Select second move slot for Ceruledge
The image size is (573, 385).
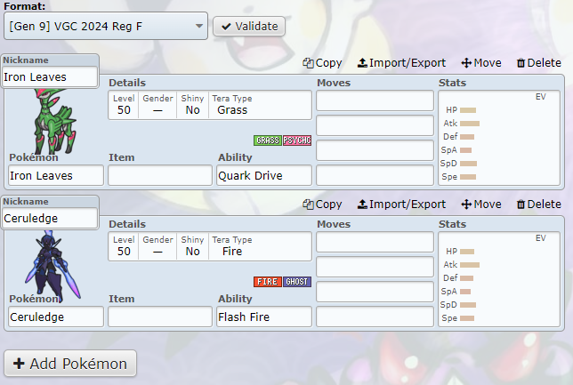[x=375, y=267]
